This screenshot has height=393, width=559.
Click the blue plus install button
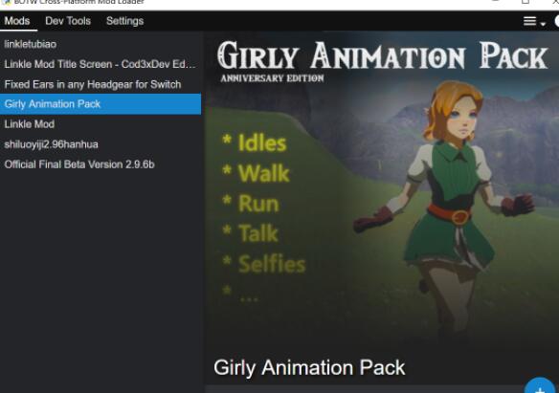point(541,386)
